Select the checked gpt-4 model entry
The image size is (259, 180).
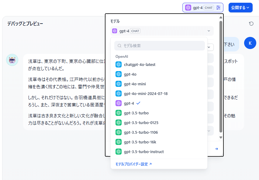(x=159, y=103)
